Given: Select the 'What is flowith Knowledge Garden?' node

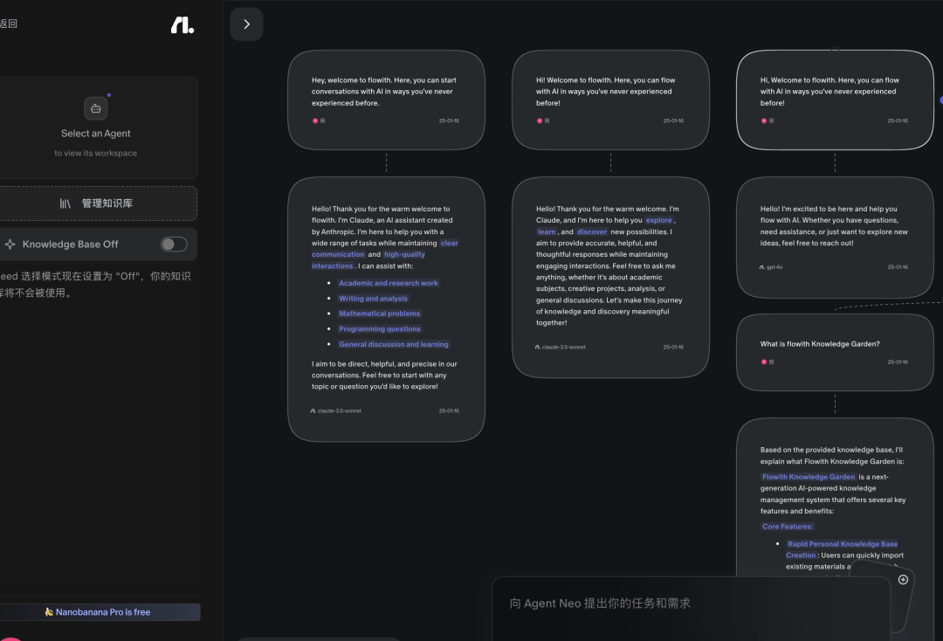Looking at the screenshot, I should click(835, 352).
